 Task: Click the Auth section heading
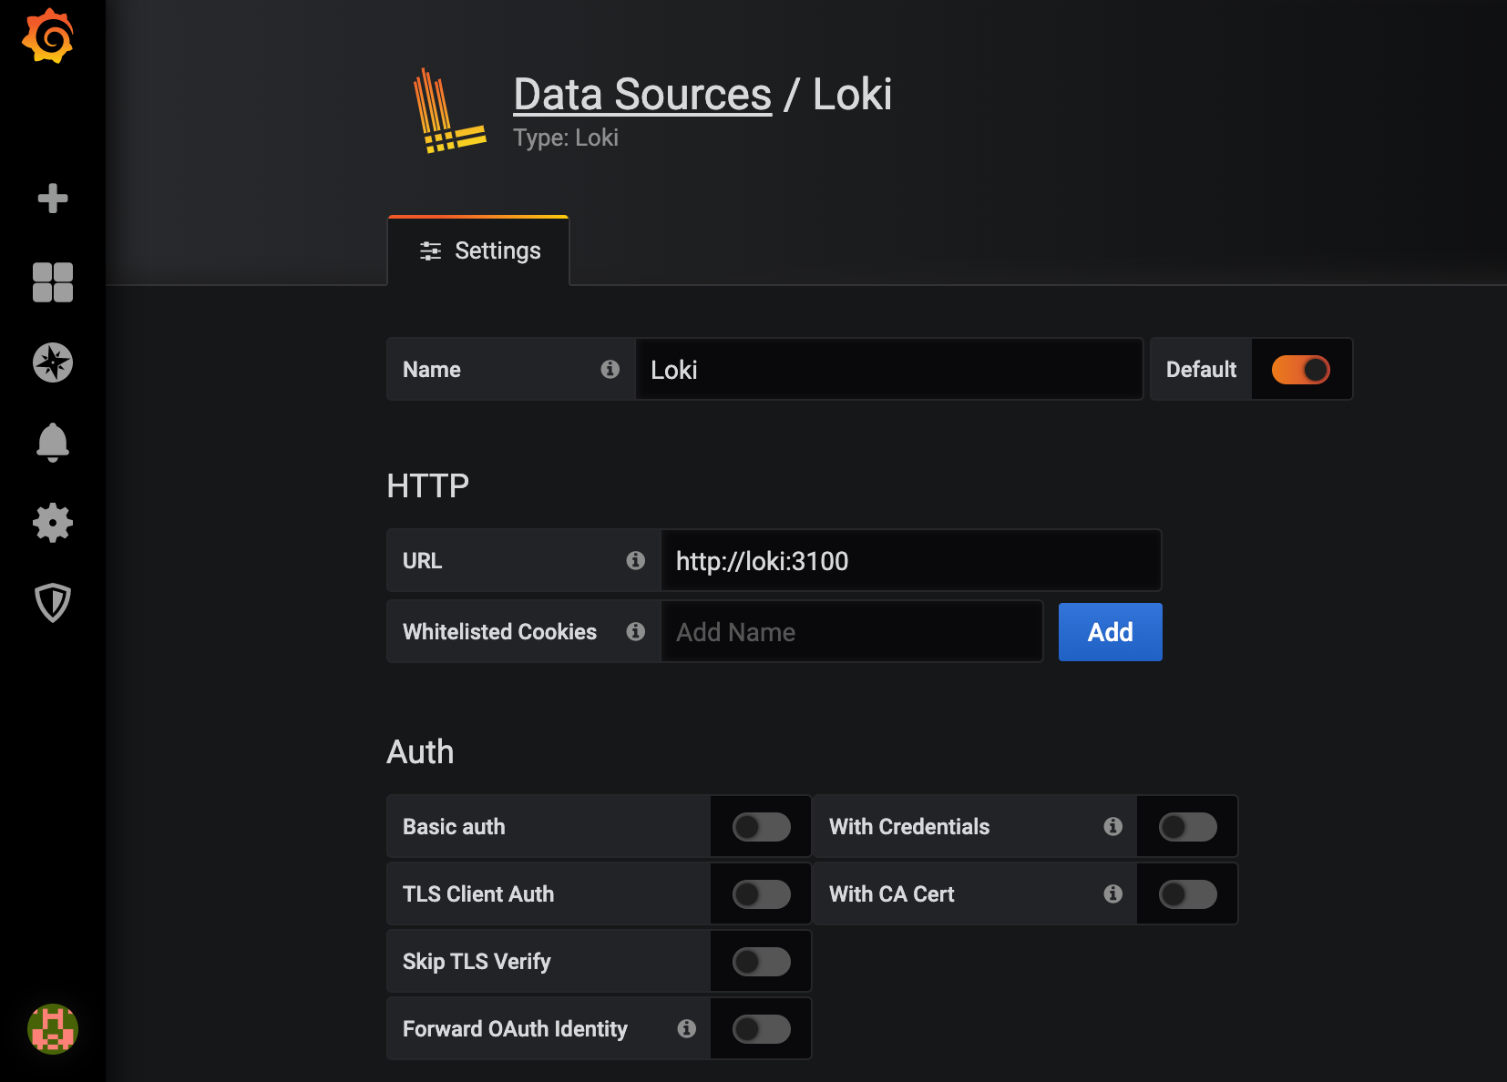(420, 752)
